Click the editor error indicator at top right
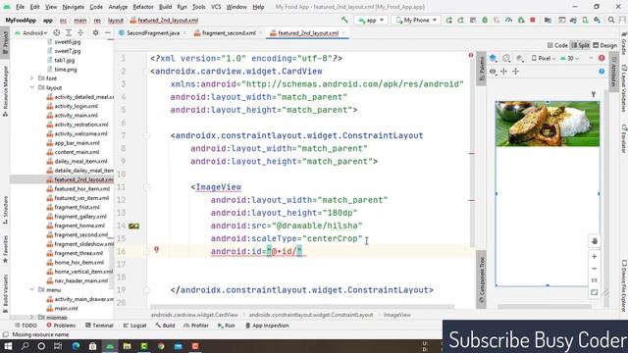Viewport: 628px width, 353px height. 471,55
